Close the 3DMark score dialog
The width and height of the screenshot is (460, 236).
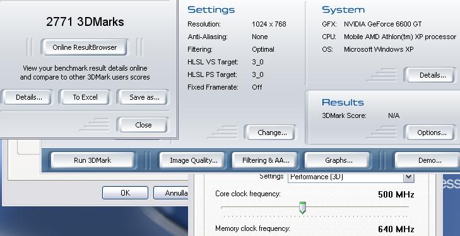143,125
